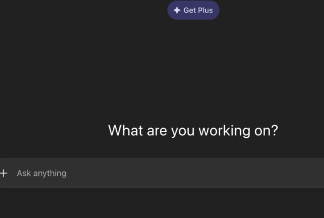
Task: Click the empty right side of the composer bar
Action: coord(270,173)
